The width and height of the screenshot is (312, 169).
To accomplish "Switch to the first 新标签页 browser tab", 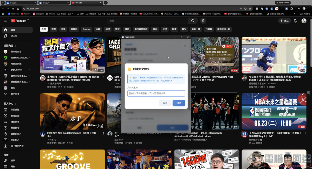I will click(x=21, y=3).
